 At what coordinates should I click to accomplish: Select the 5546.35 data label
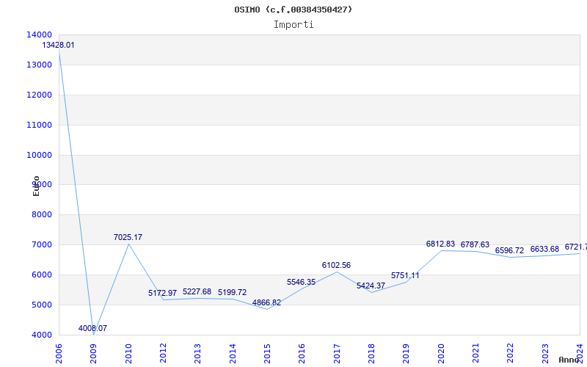coord(301,282)
